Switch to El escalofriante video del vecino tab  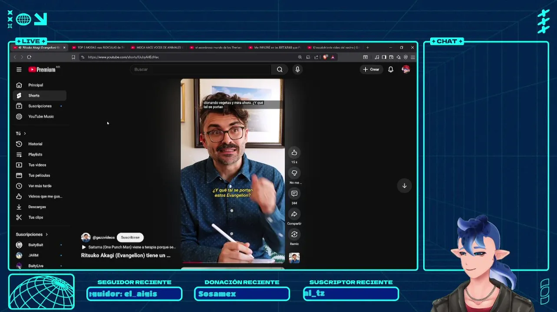pyautogui.click(x=334, y=48)
